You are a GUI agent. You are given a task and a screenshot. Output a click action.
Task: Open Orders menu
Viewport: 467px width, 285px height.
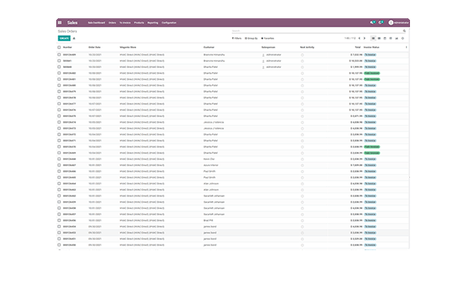112,23
